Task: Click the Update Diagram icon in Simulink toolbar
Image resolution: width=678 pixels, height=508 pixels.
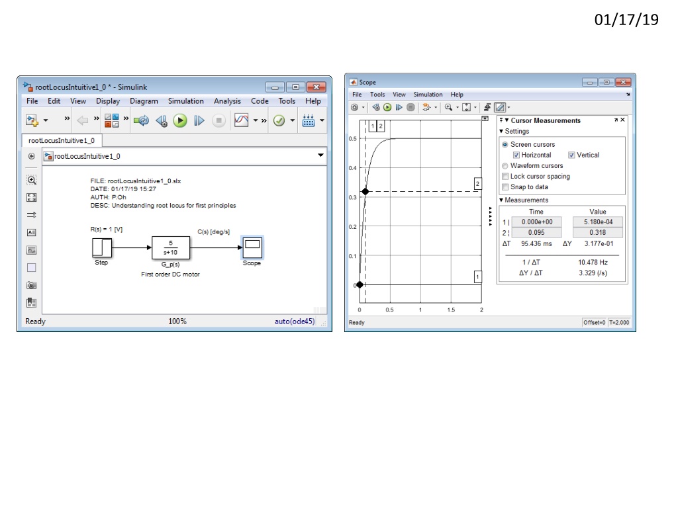Action: pyautogui.click(x=141, y=120)
